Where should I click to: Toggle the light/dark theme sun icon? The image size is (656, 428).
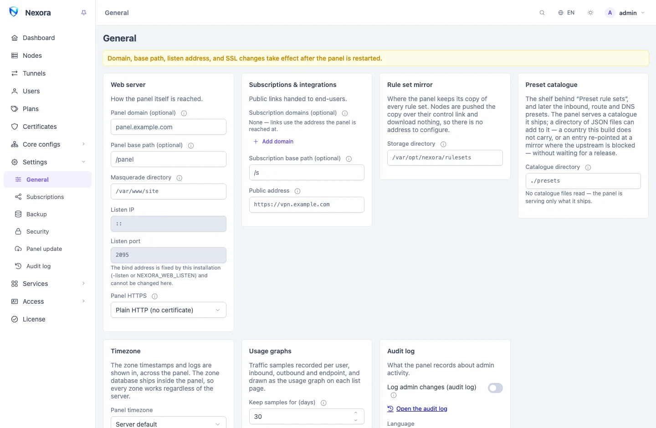[x=590, y=13]
